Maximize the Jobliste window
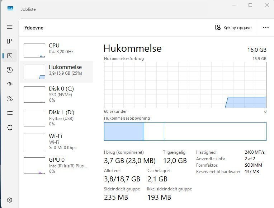 pos(250,5)
